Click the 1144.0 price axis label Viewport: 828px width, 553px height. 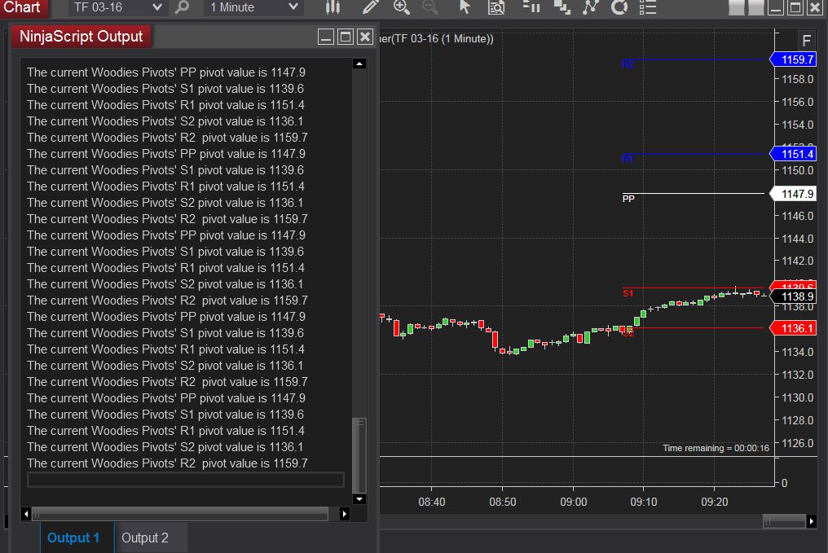tap(797, 239)
